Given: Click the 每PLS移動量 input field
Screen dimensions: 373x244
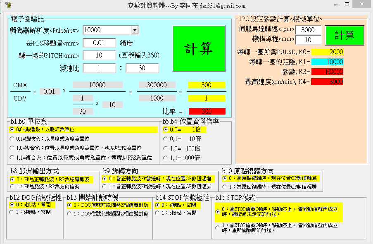Looking at the screenshot, I should (x=99, y=43).
